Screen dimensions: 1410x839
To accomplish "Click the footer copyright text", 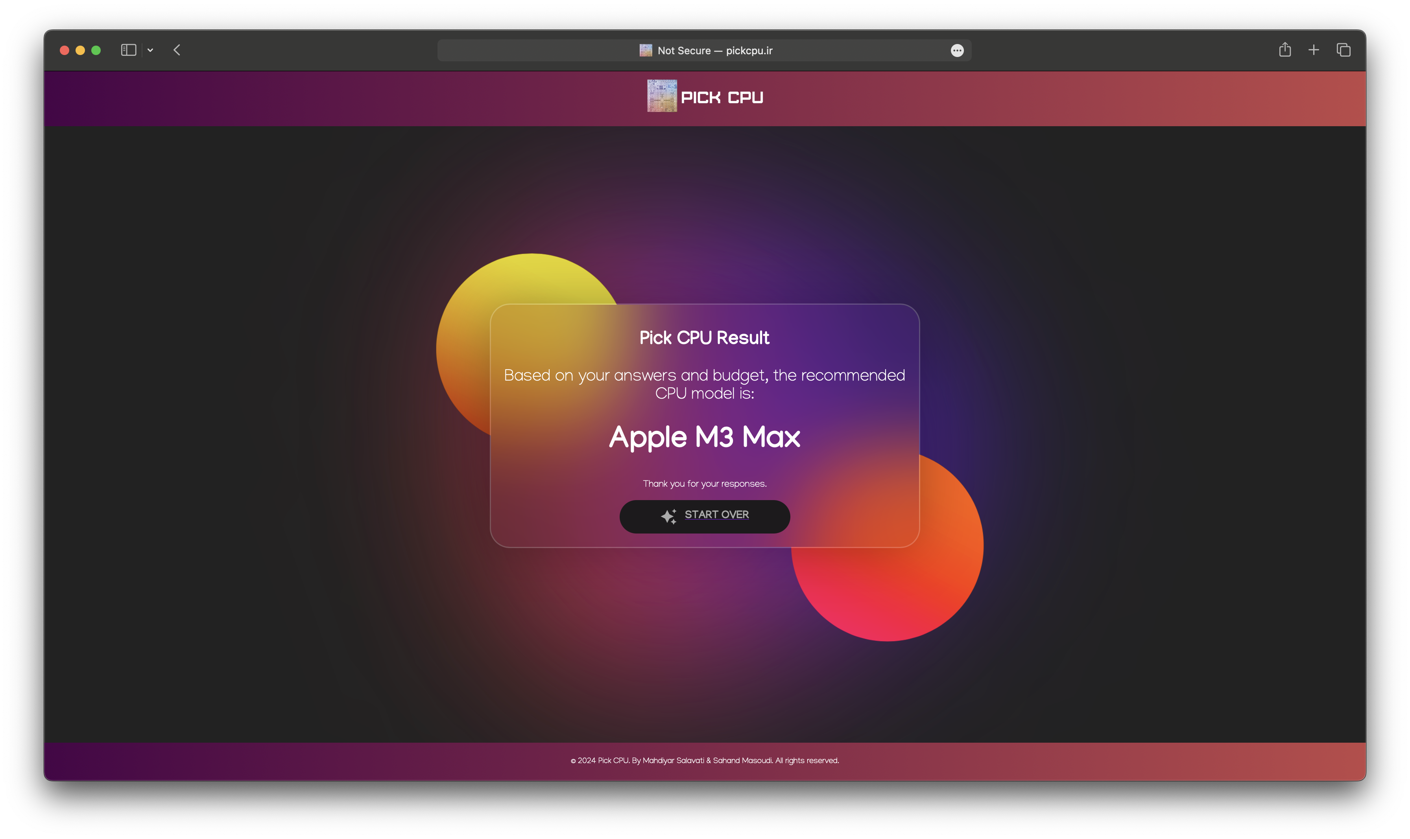I will pyautogui.click(x=704, y=760).
